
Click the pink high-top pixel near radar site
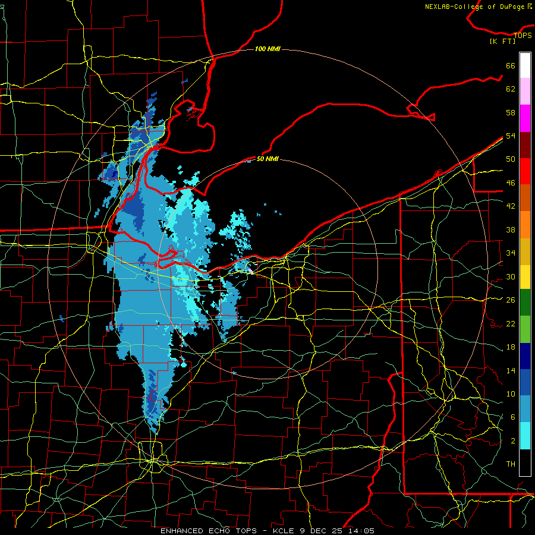pos(250,270)
